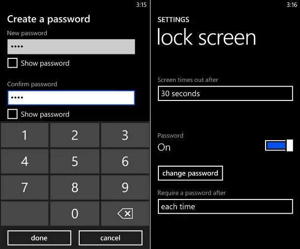The image size is (300, 249).
Task: Tap the number 1 key
Action: click(25, 135)
